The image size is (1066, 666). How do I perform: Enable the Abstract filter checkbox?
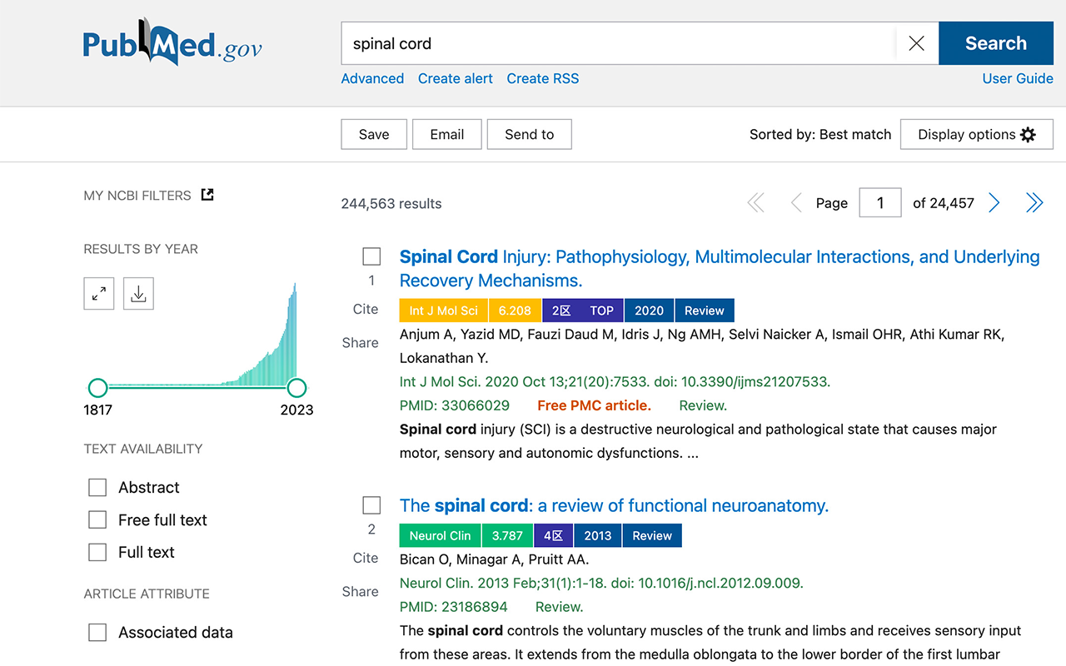[97, 487]
